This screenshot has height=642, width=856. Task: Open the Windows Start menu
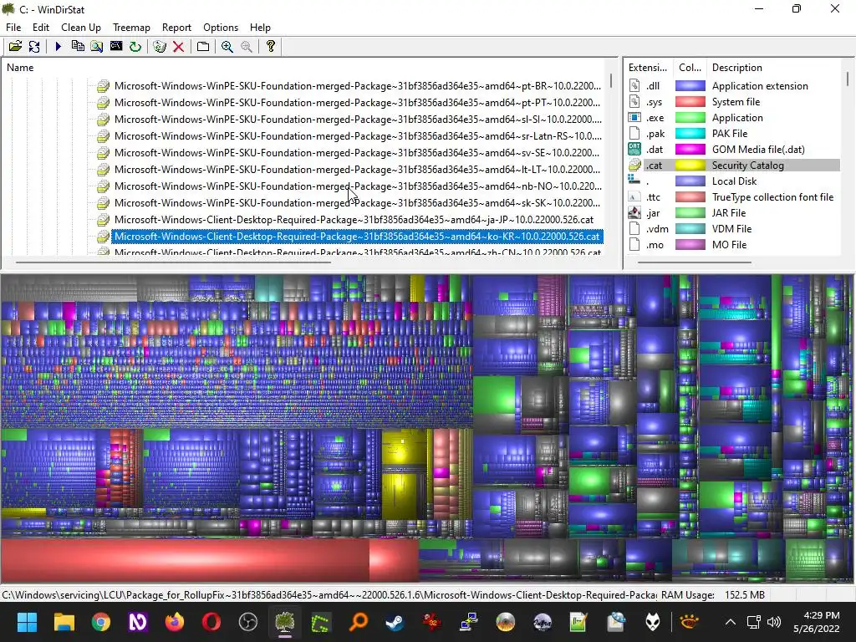(27, 622)
